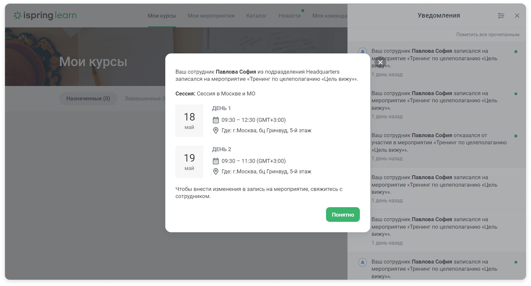531x286 pixels.
Task: Confirm with the Понятно button
Action: (343, 215)
